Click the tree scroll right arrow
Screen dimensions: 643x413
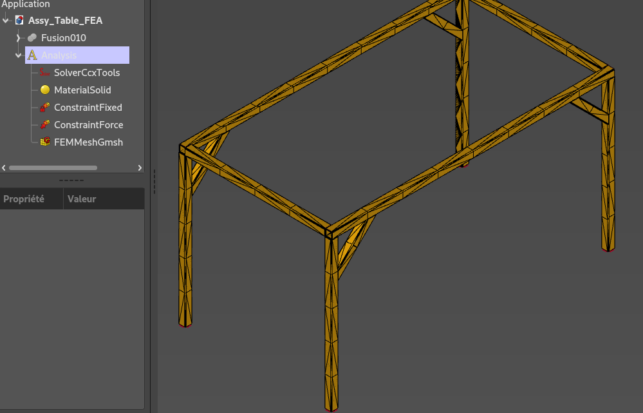(x=140, y=168)
